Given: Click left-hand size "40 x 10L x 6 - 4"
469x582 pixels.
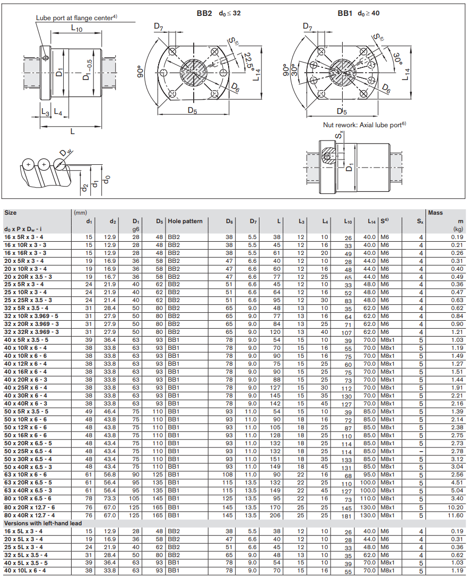Looking at the screenshot, I should [25, 570].
